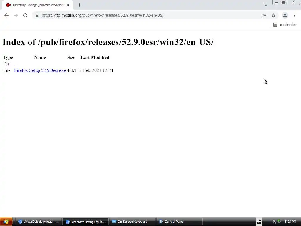
Task: Switch to Control Panel taskbar window
Action: tap(180, 222)
